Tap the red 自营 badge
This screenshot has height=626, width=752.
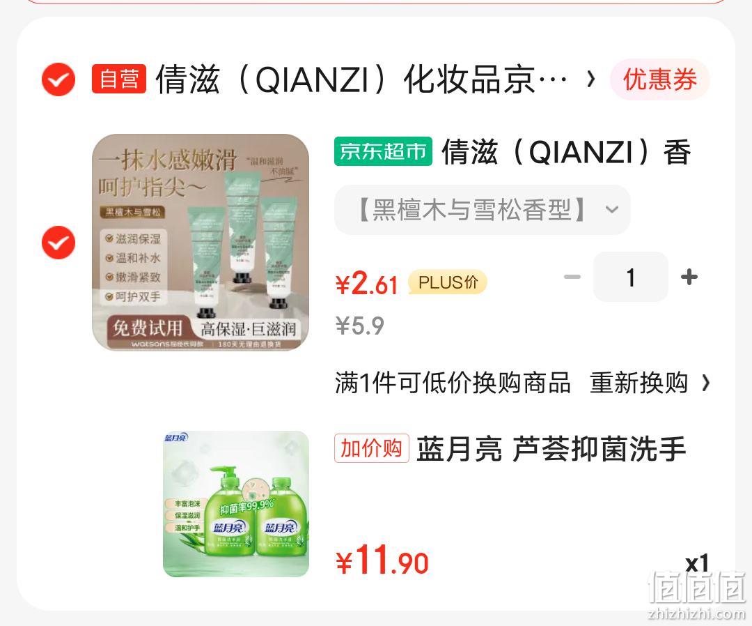119,79
